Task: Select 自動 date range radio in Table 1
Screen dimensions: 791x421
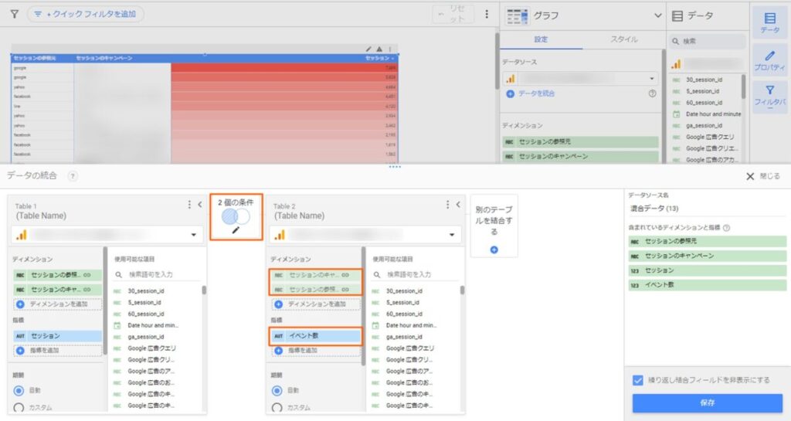Action: pos(19,390)
